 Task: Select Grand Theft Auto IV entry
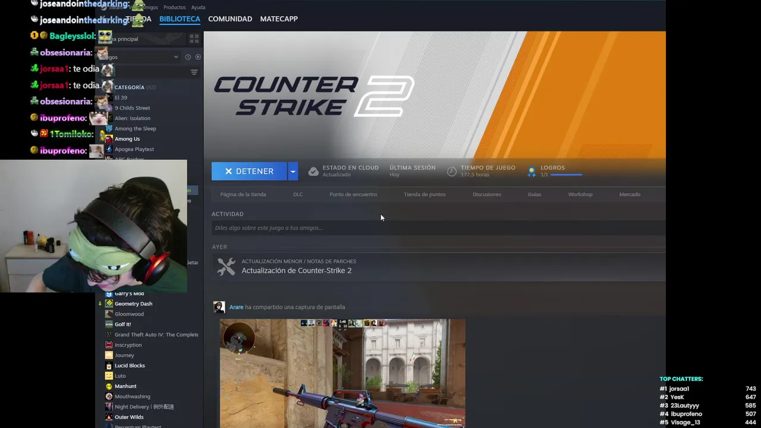[156, 335]
